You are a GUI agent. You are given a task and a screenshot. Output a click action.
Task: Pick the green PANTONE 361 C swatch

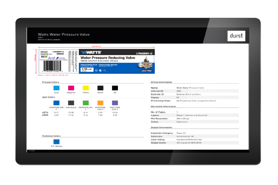pos(86,103)
